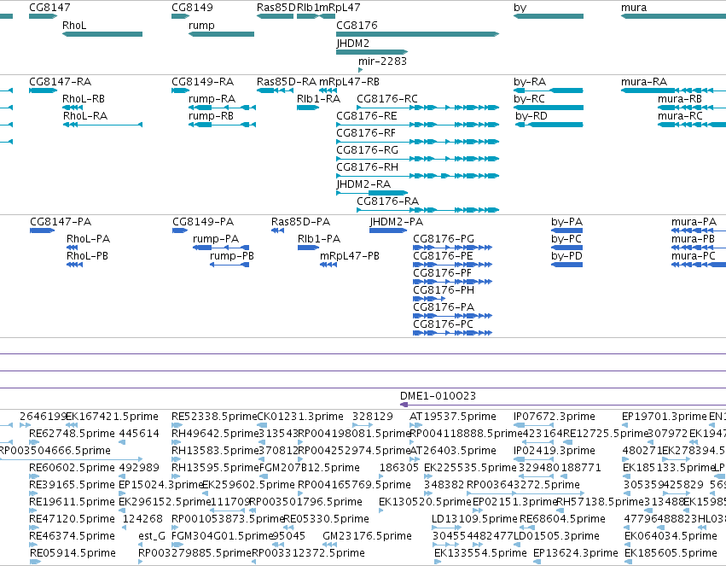Select EST EK064034.5prime label
Screen dimensions: 726x566
[x=671, y=536]
